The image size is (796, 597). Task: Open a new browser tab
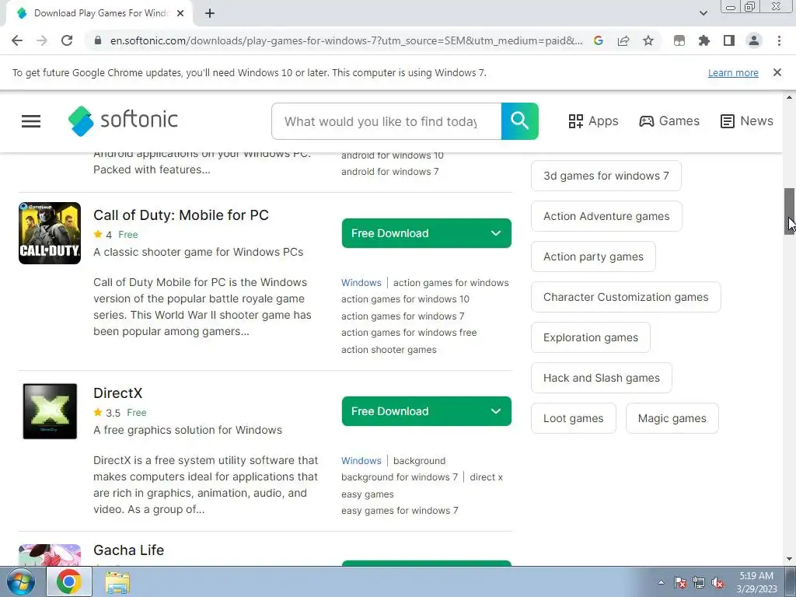point(210,13)
